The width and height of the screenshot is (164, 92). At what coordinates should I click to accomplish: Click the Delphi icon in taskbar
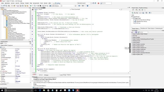tap(77, 90)
